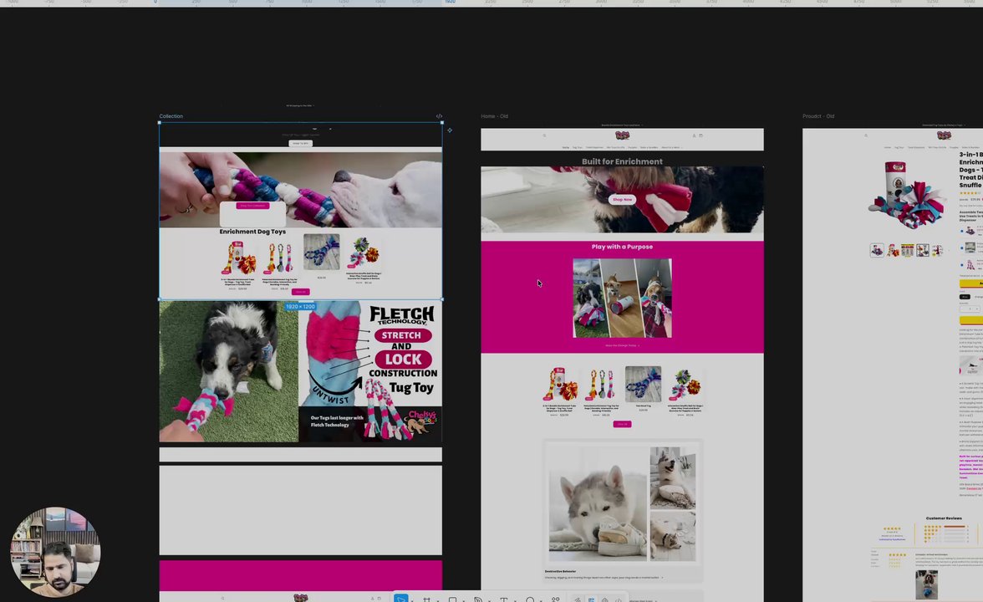The height and width of the screenshot is (602, 983).
Task: Click Shop Now button in Home hero
Action: (622, 199)
